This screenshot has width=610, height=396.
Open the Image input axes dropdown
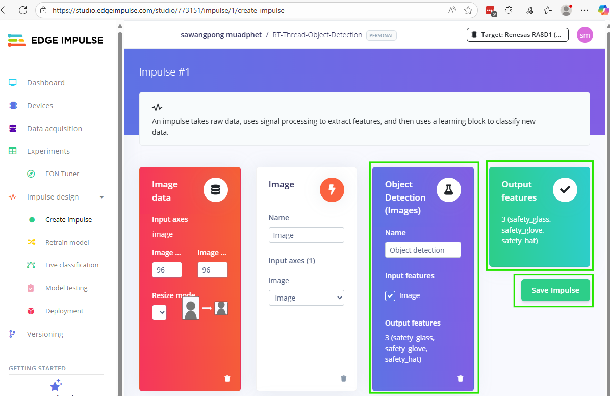(306, 298)
